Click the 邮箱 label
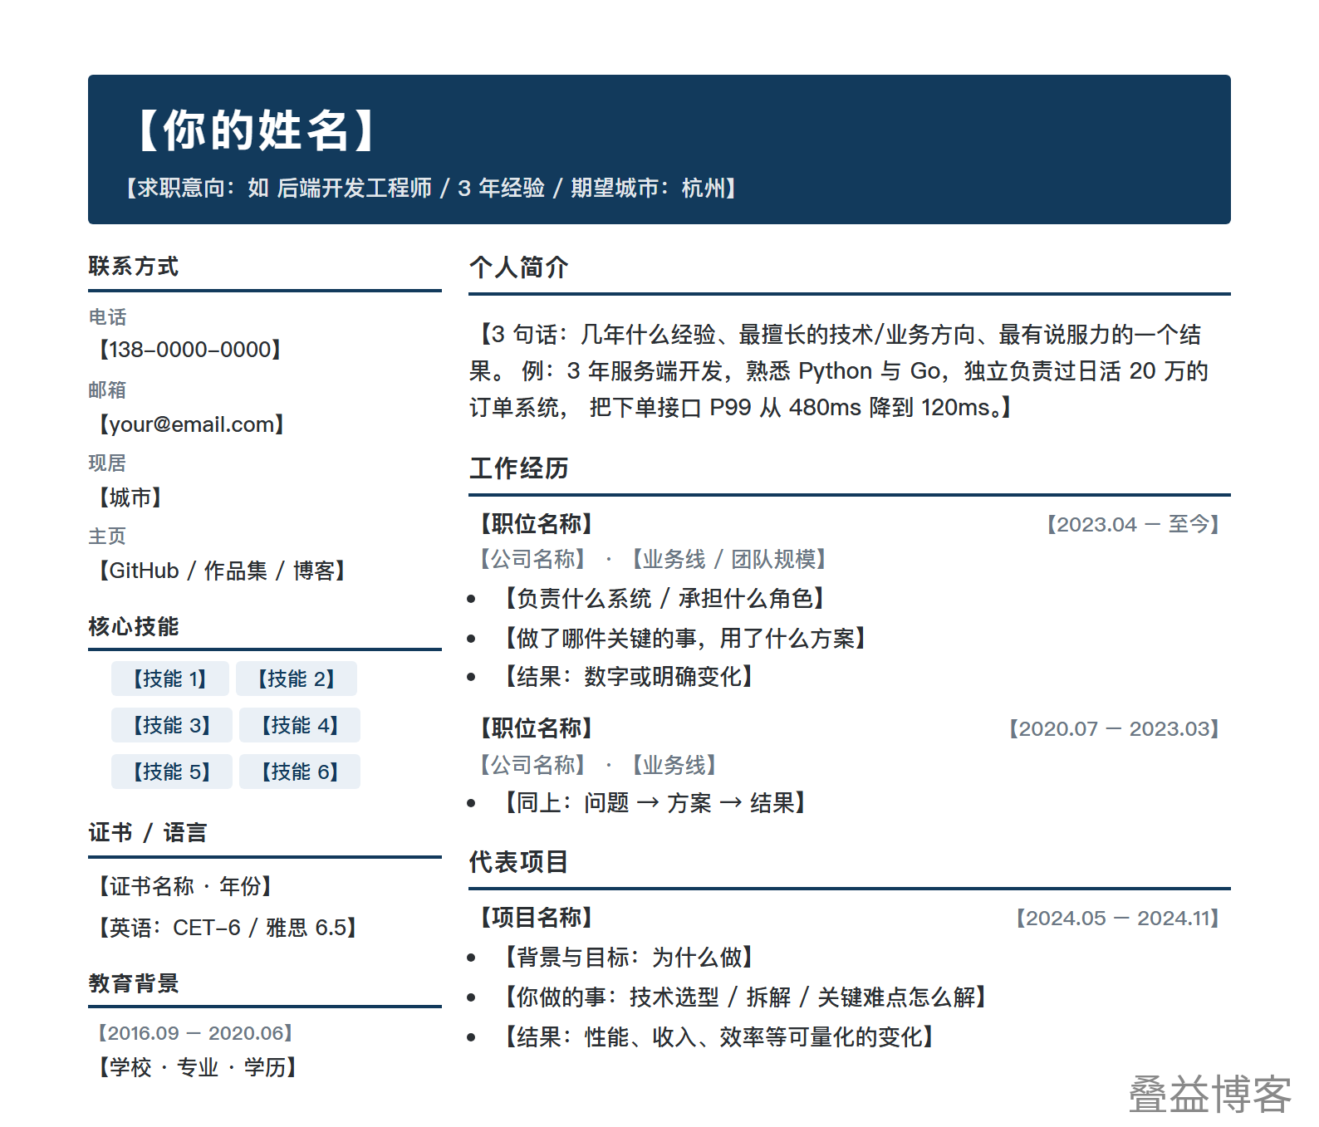Viewport: 1319px width, 1127px height. tap(108, 390)
